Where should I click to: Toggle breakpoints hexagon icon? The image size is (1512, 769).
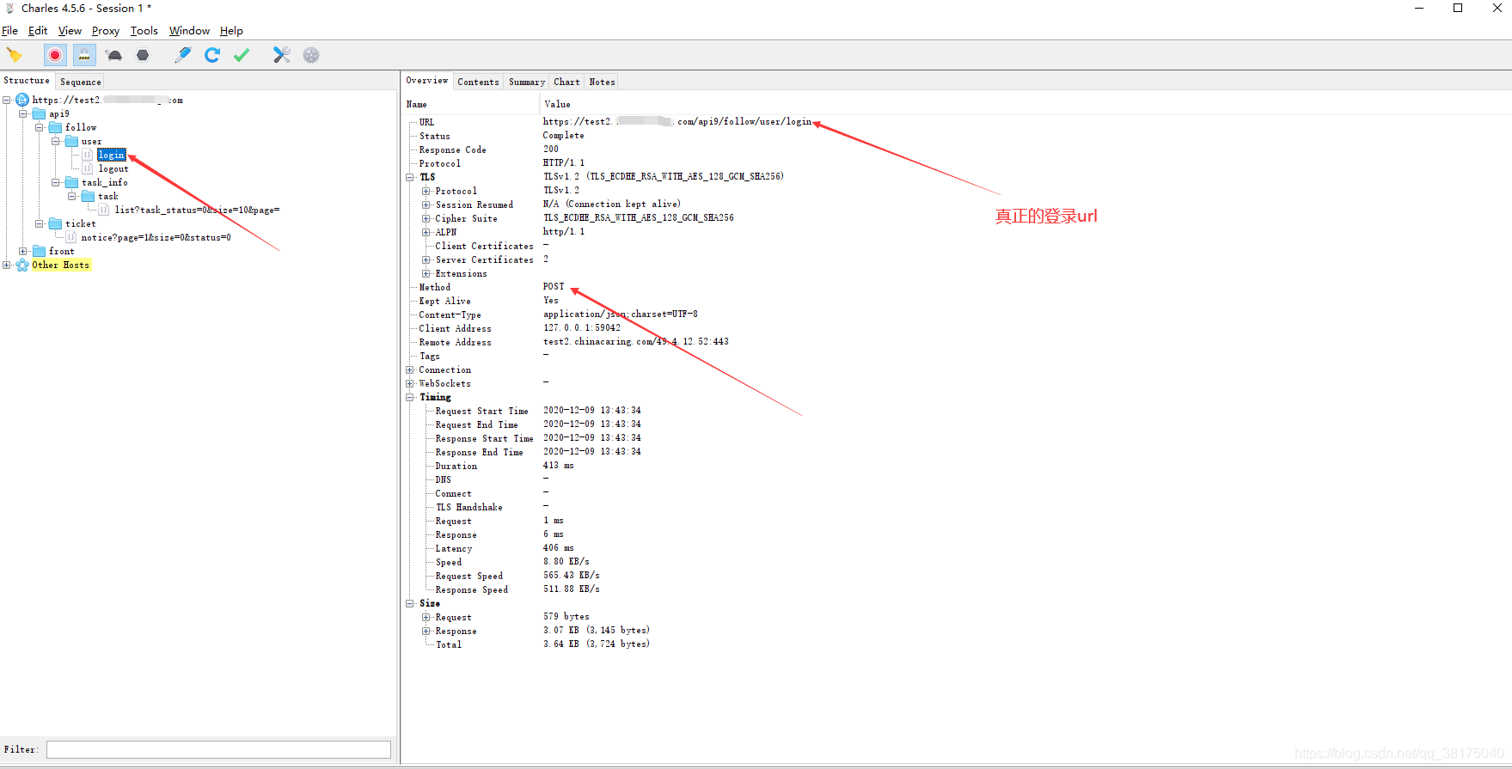143,55
